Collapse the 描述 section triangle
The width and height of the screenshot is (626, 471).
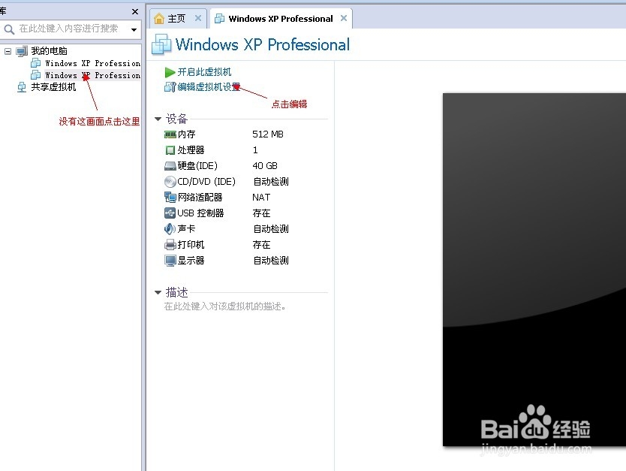point(158,293)
